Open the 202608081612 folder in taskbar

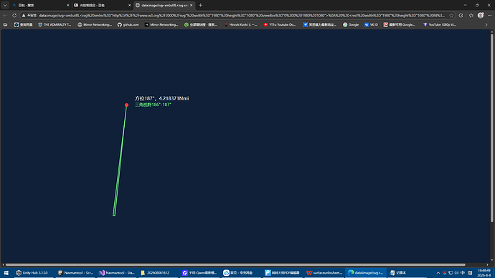tap(159, 273)
